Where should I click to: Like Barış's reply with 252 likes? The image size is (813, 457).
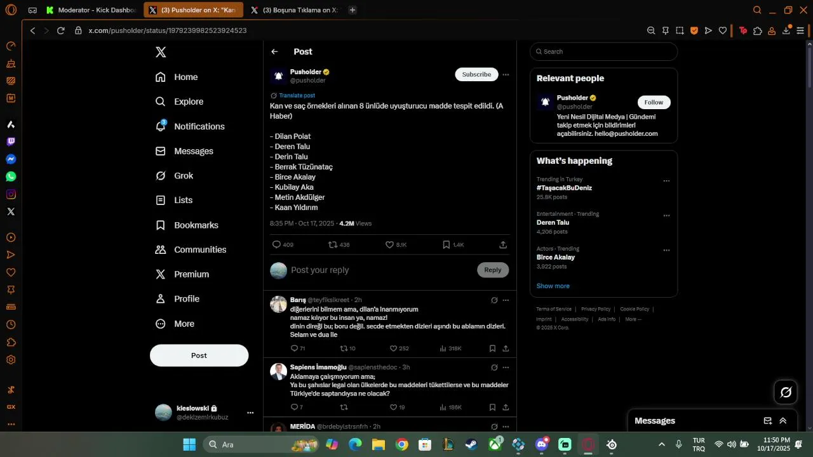pyautogui.click(x=399, y=348)
